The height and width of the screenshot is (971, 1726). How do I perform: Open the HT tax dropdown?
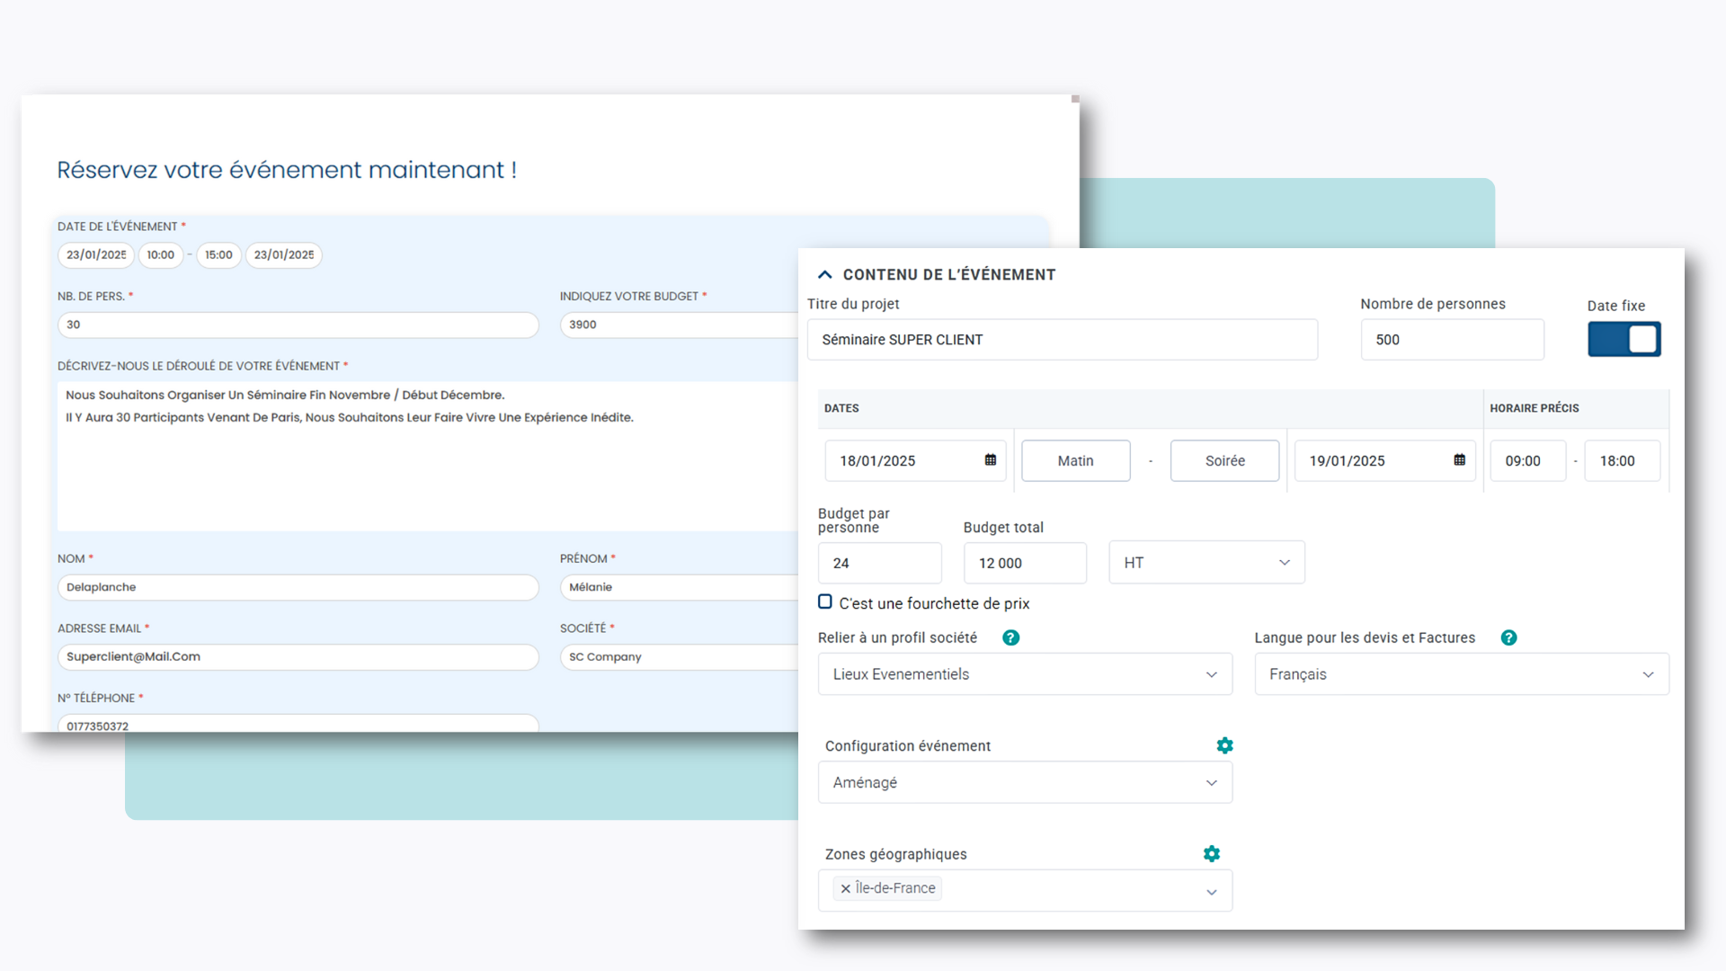[1206, 563]
